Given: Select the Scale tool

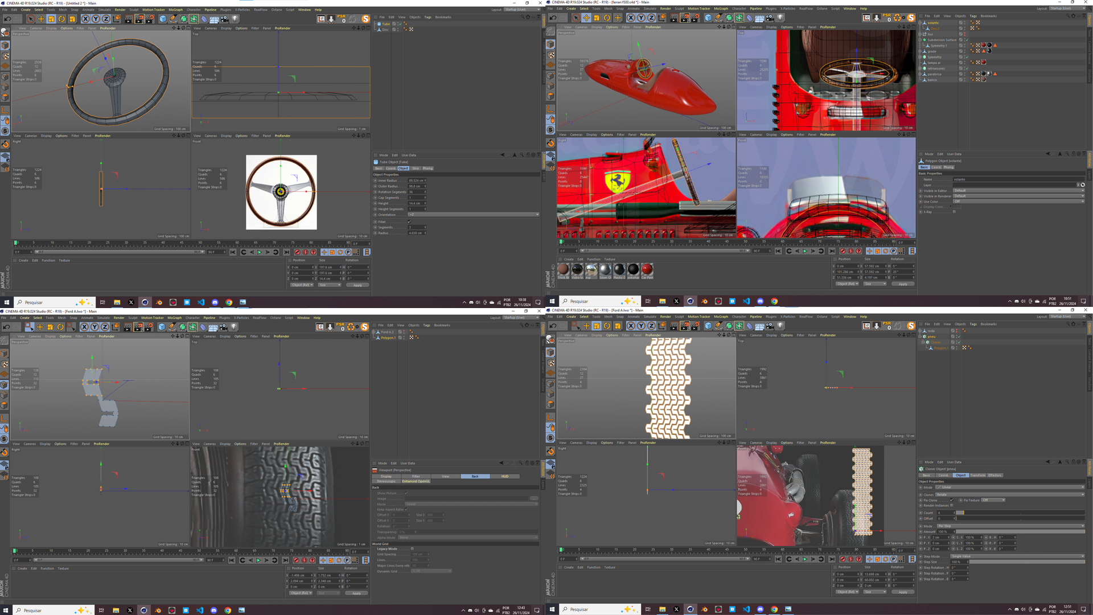Looking at the screenshot, I should pos(50,19).
